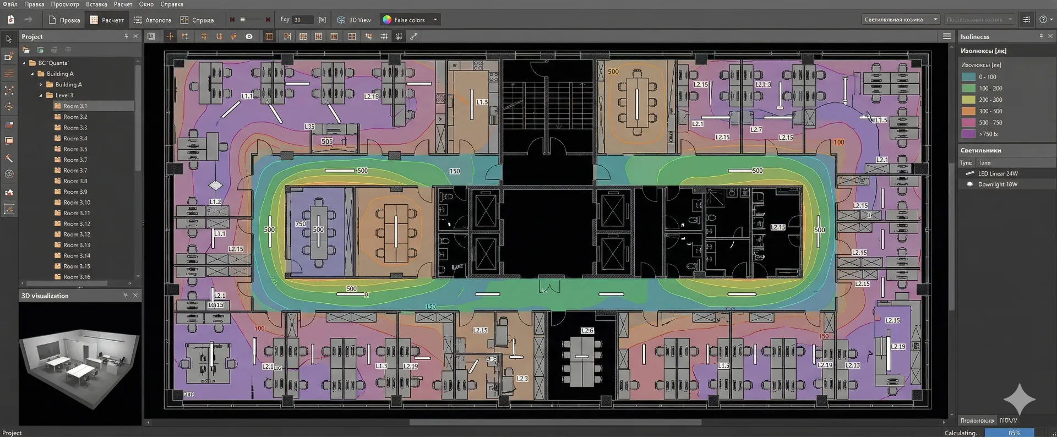Click the open folder icon in Project panel
This screenshot has height=437, width=1057.
point(26,50)
